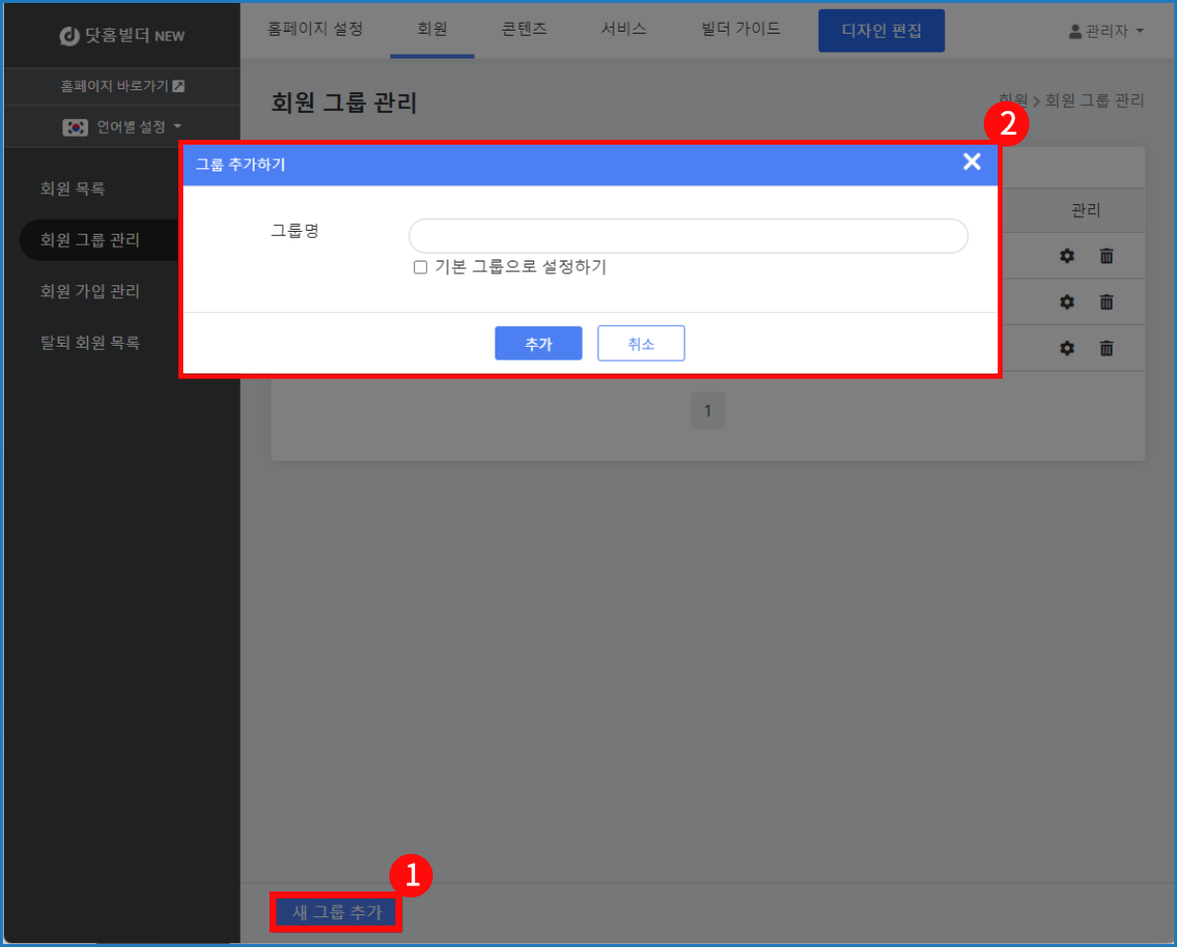This screenshot has height=947, width=1177.
Task: Enable 기본 그룹으로 설정하기 checkbox
Action: (x=421, y=267)
